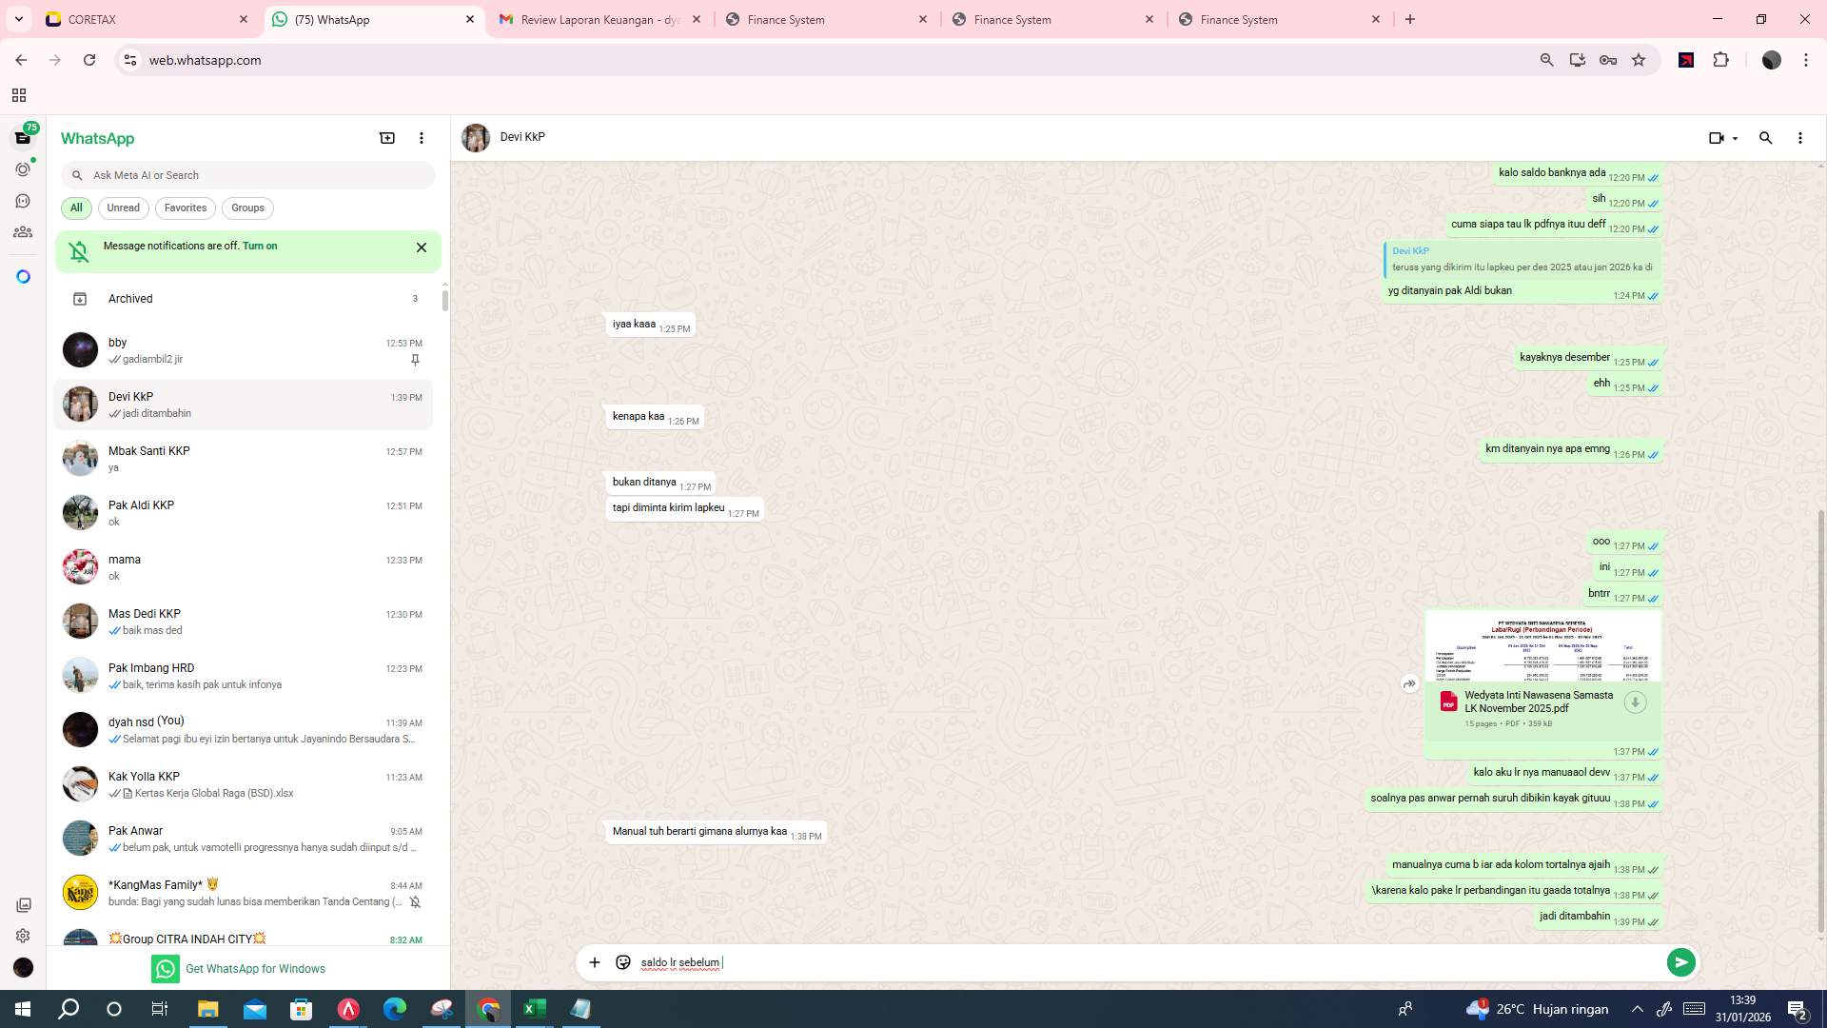
Task: Download the LK November 2025 PDF
Action: (1635, 702)
